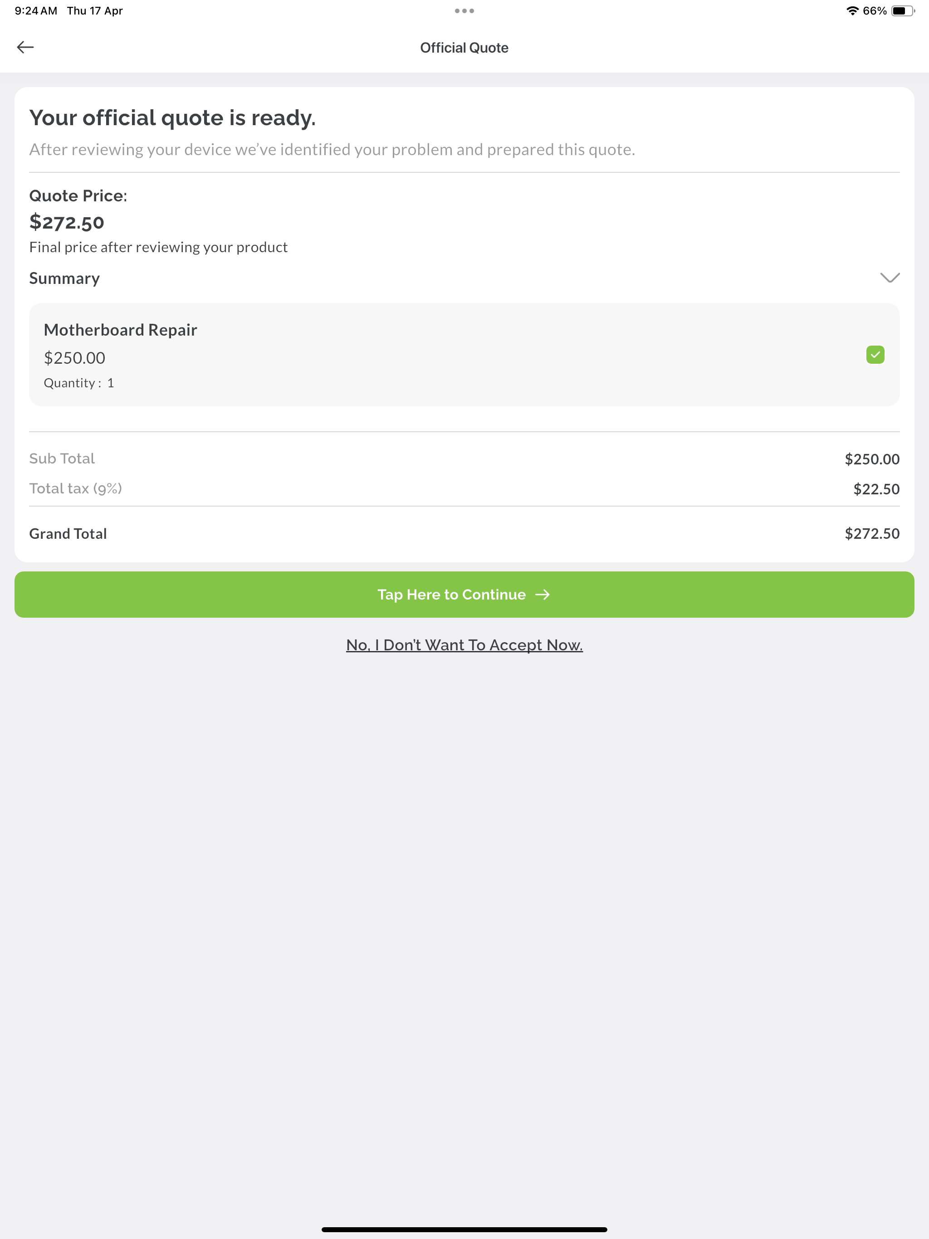
Task: Tap the back arrow icon
Action: point(25,47)
